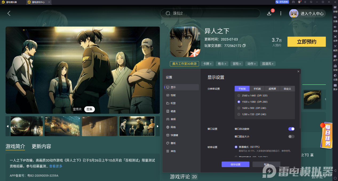Screen dimensions: 338x181
Task: Toggle 全屏 fullscreen in sidebar
Action: coord(335,38)
